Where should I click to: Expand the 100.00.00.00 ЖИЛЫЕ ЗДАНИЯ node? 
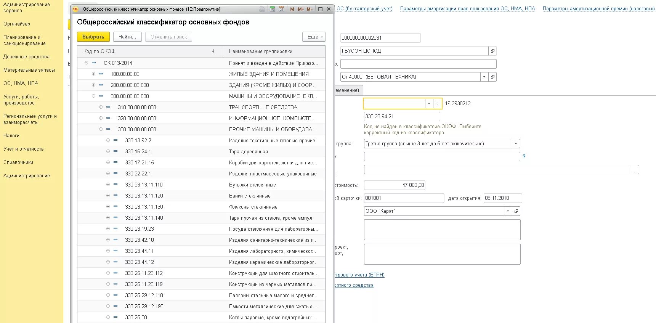point(93,74)
